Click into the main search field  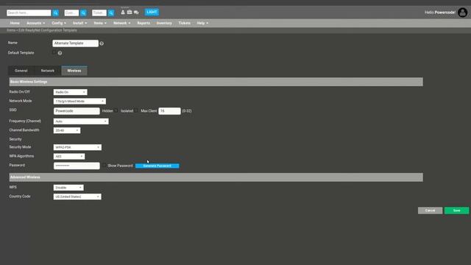coord(29,13)
